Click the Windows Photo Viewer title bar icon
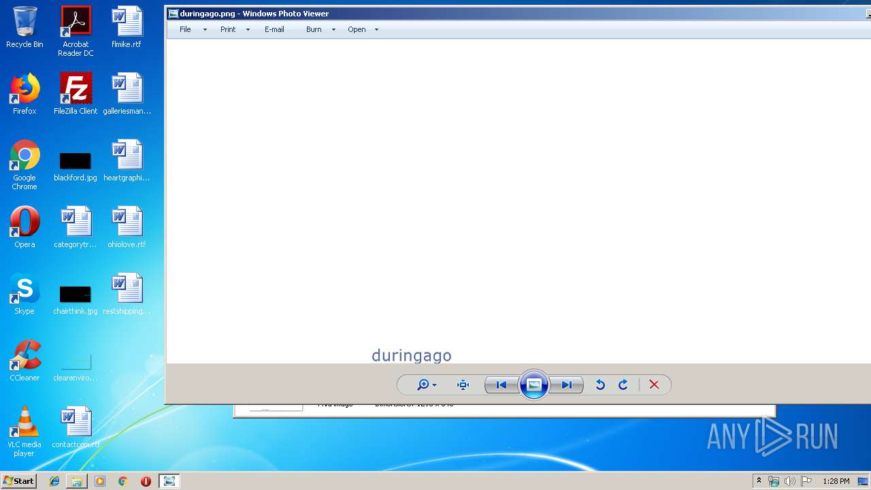Viewport: 871px width, 490px height. [173, 13]
